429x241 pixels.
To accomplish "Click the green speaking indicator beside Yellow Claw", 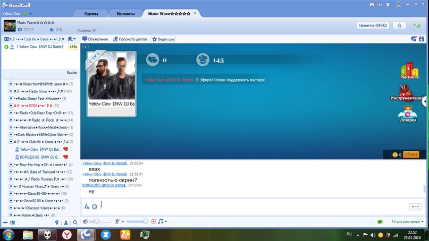I will tap(6, 47).
